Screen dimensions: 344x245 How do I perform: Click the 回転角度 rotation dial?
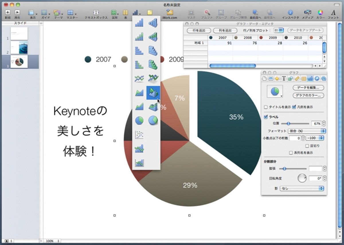302,178
